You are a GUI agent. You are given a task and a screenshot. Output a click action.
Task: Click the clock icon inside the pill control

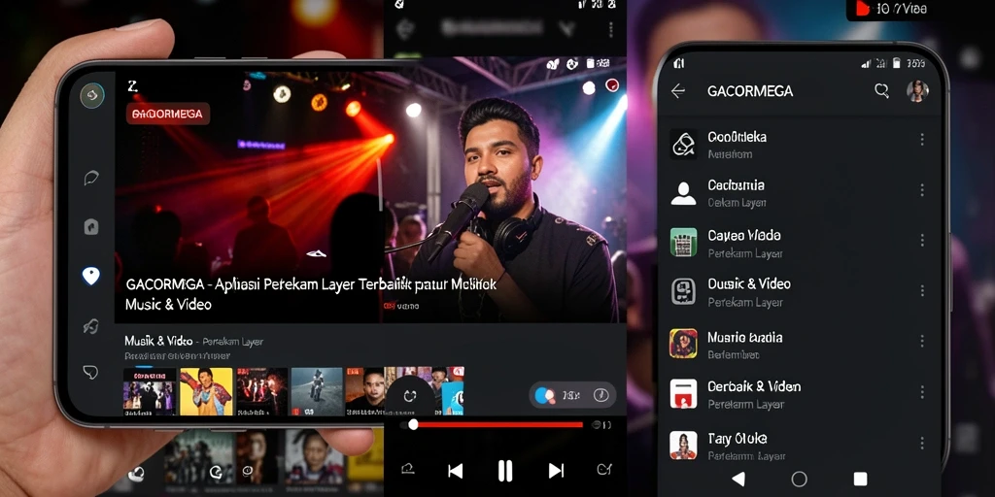[x=600, y=396]
